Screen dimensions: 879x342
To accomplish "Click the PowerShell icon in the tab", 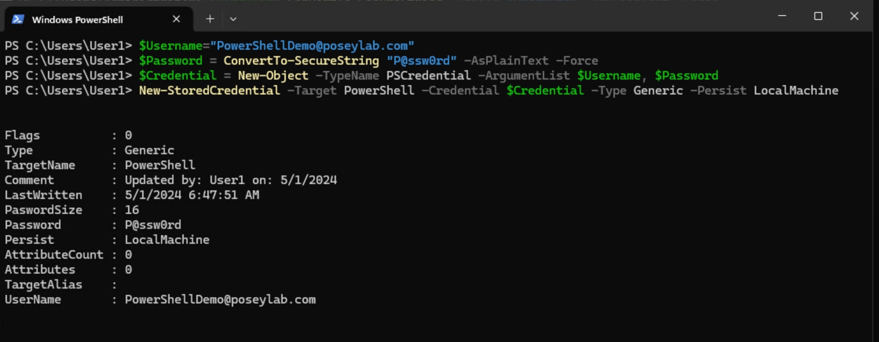I will [x=18, y=19].
